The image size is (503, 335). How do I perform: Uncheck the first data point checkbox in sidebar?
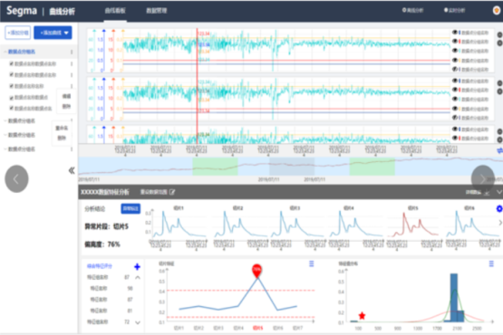click(11, 63)
